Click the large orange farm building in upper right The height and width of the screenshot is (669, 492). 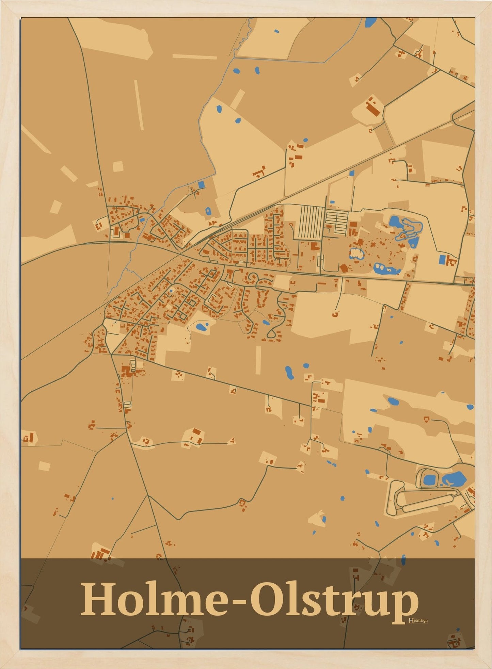(373, 108)
